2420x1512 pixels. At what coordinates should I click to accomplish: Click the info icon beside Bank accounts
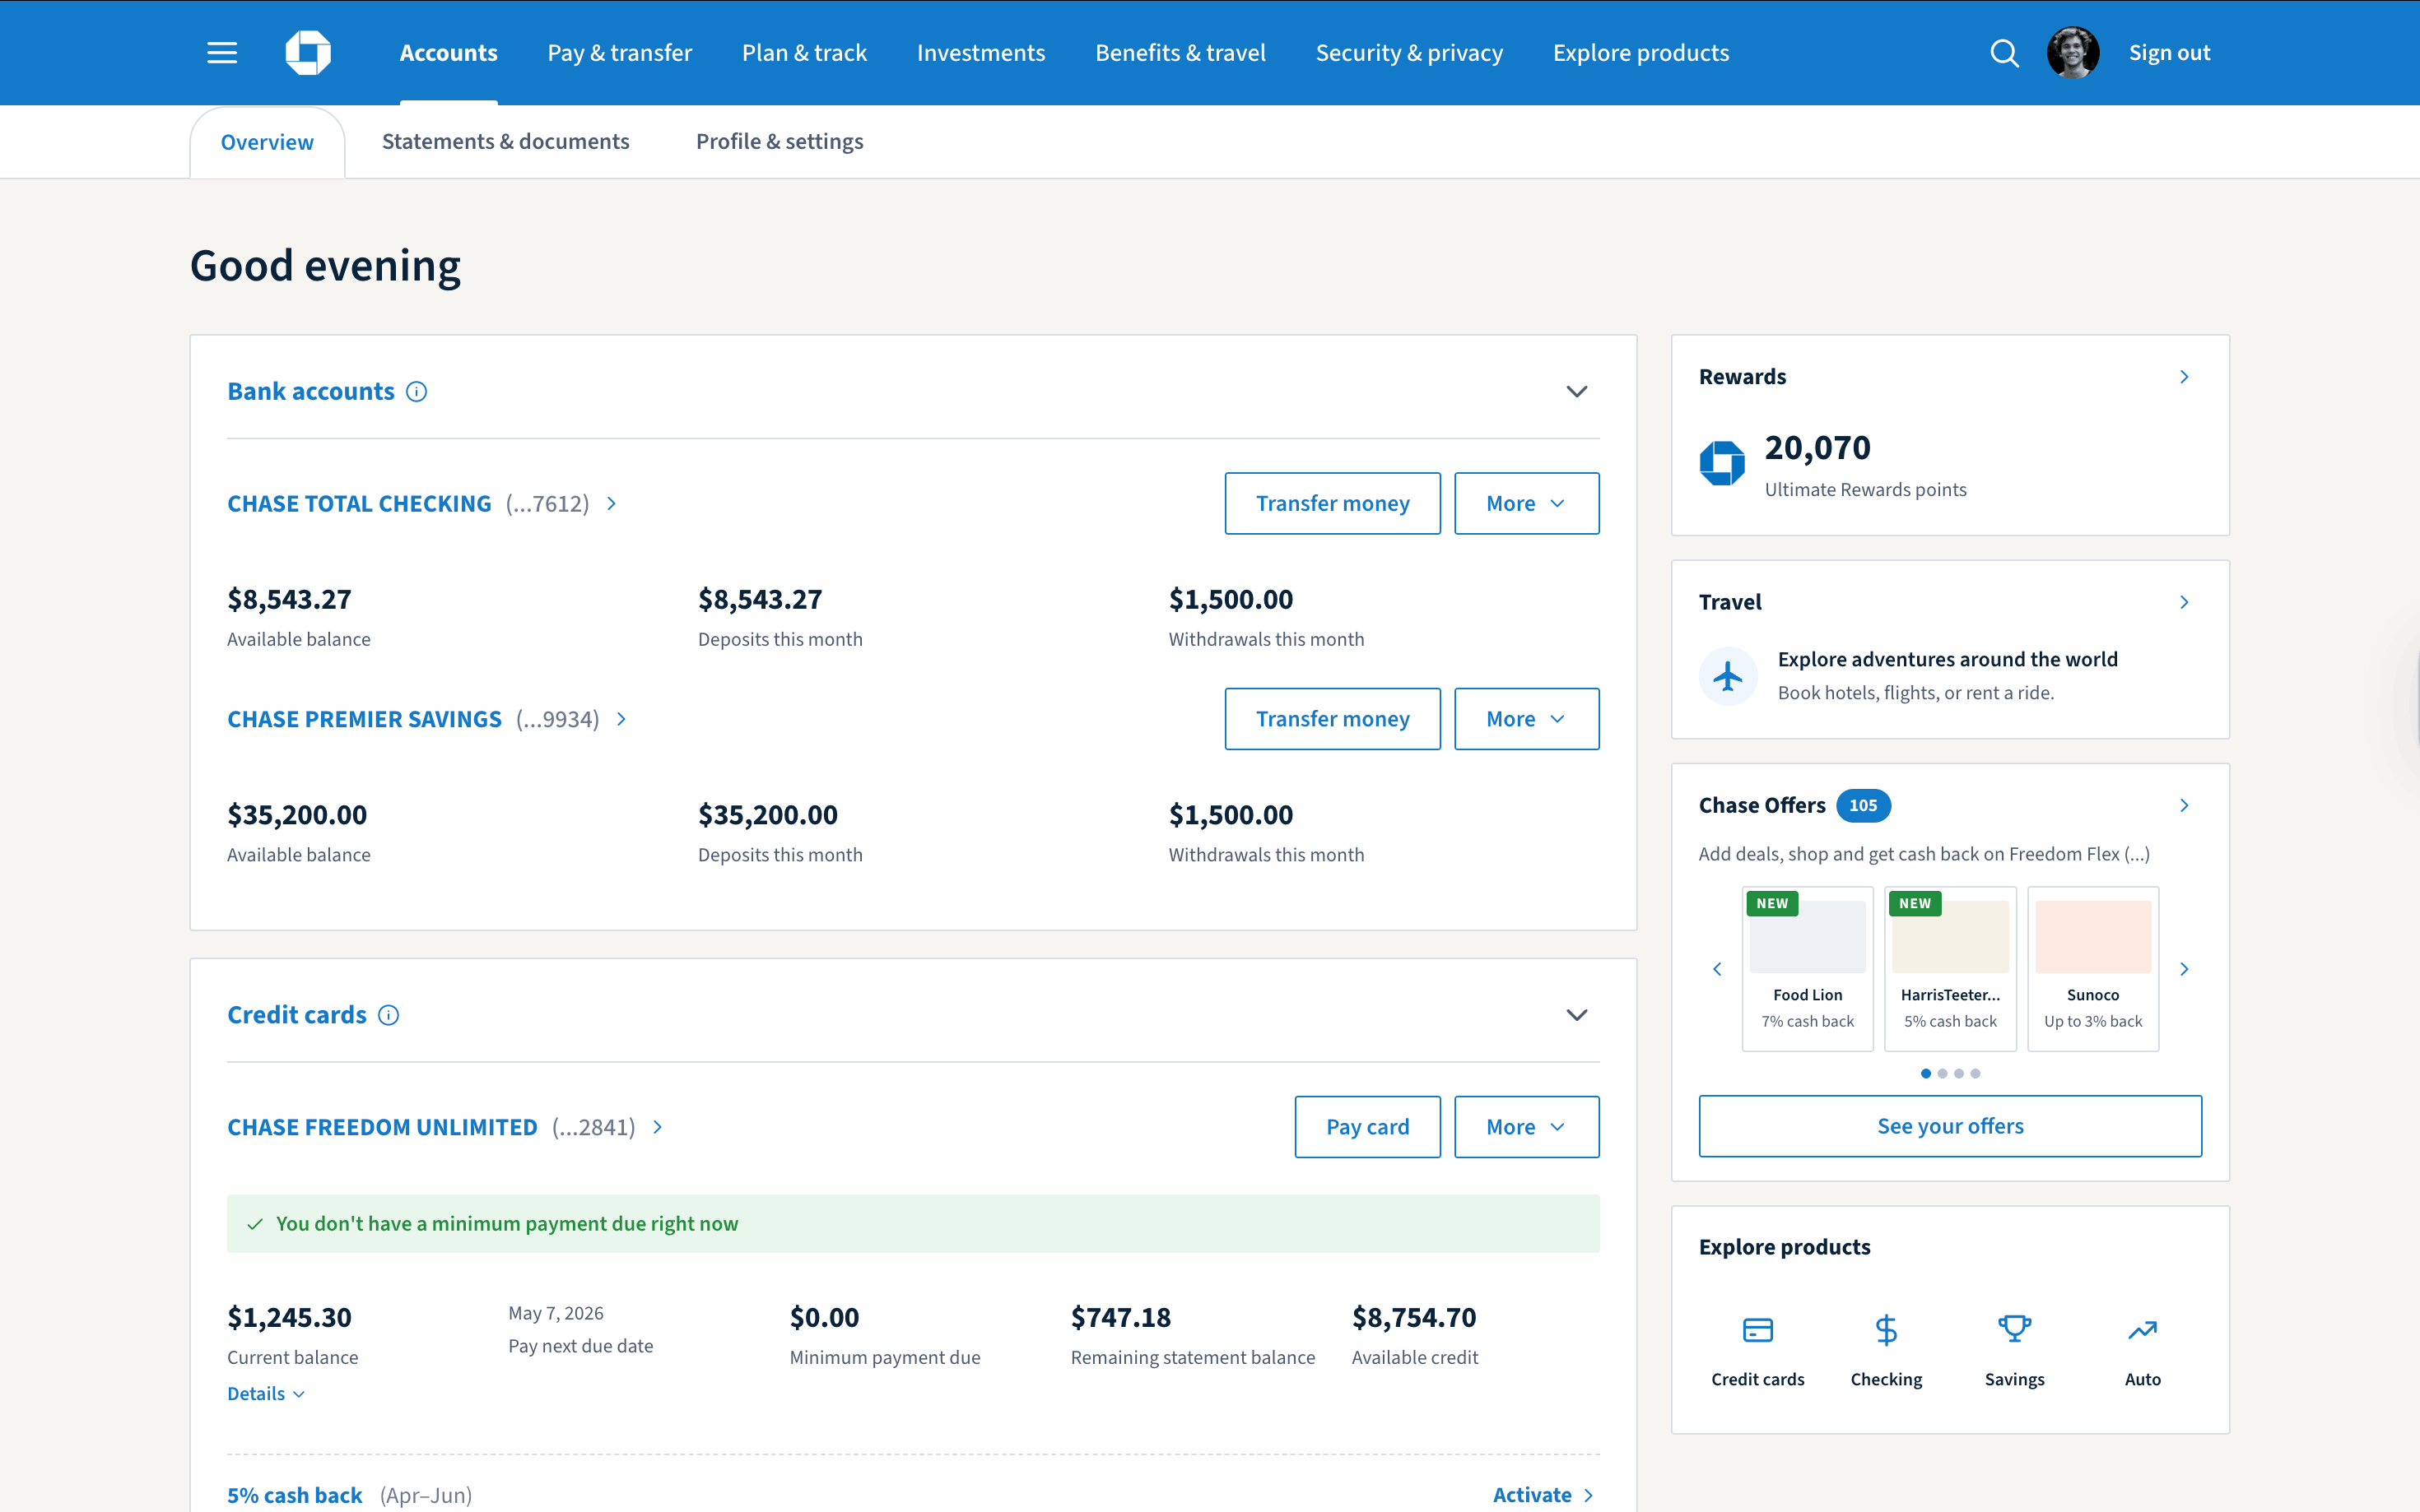pyautogui.click(x=417, y=392)
